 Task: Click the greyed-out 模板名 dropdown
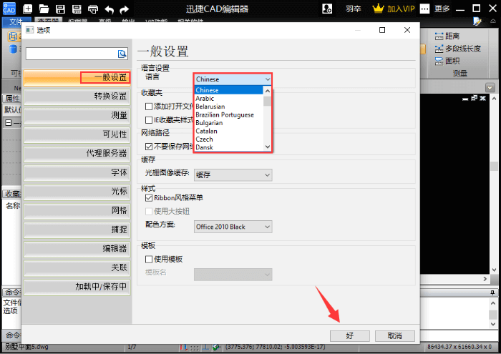coord(233,275)
